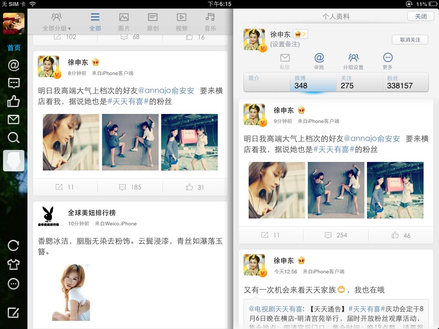
Task: Open membership crown badge beside profile name
Action: pos(301,34)
